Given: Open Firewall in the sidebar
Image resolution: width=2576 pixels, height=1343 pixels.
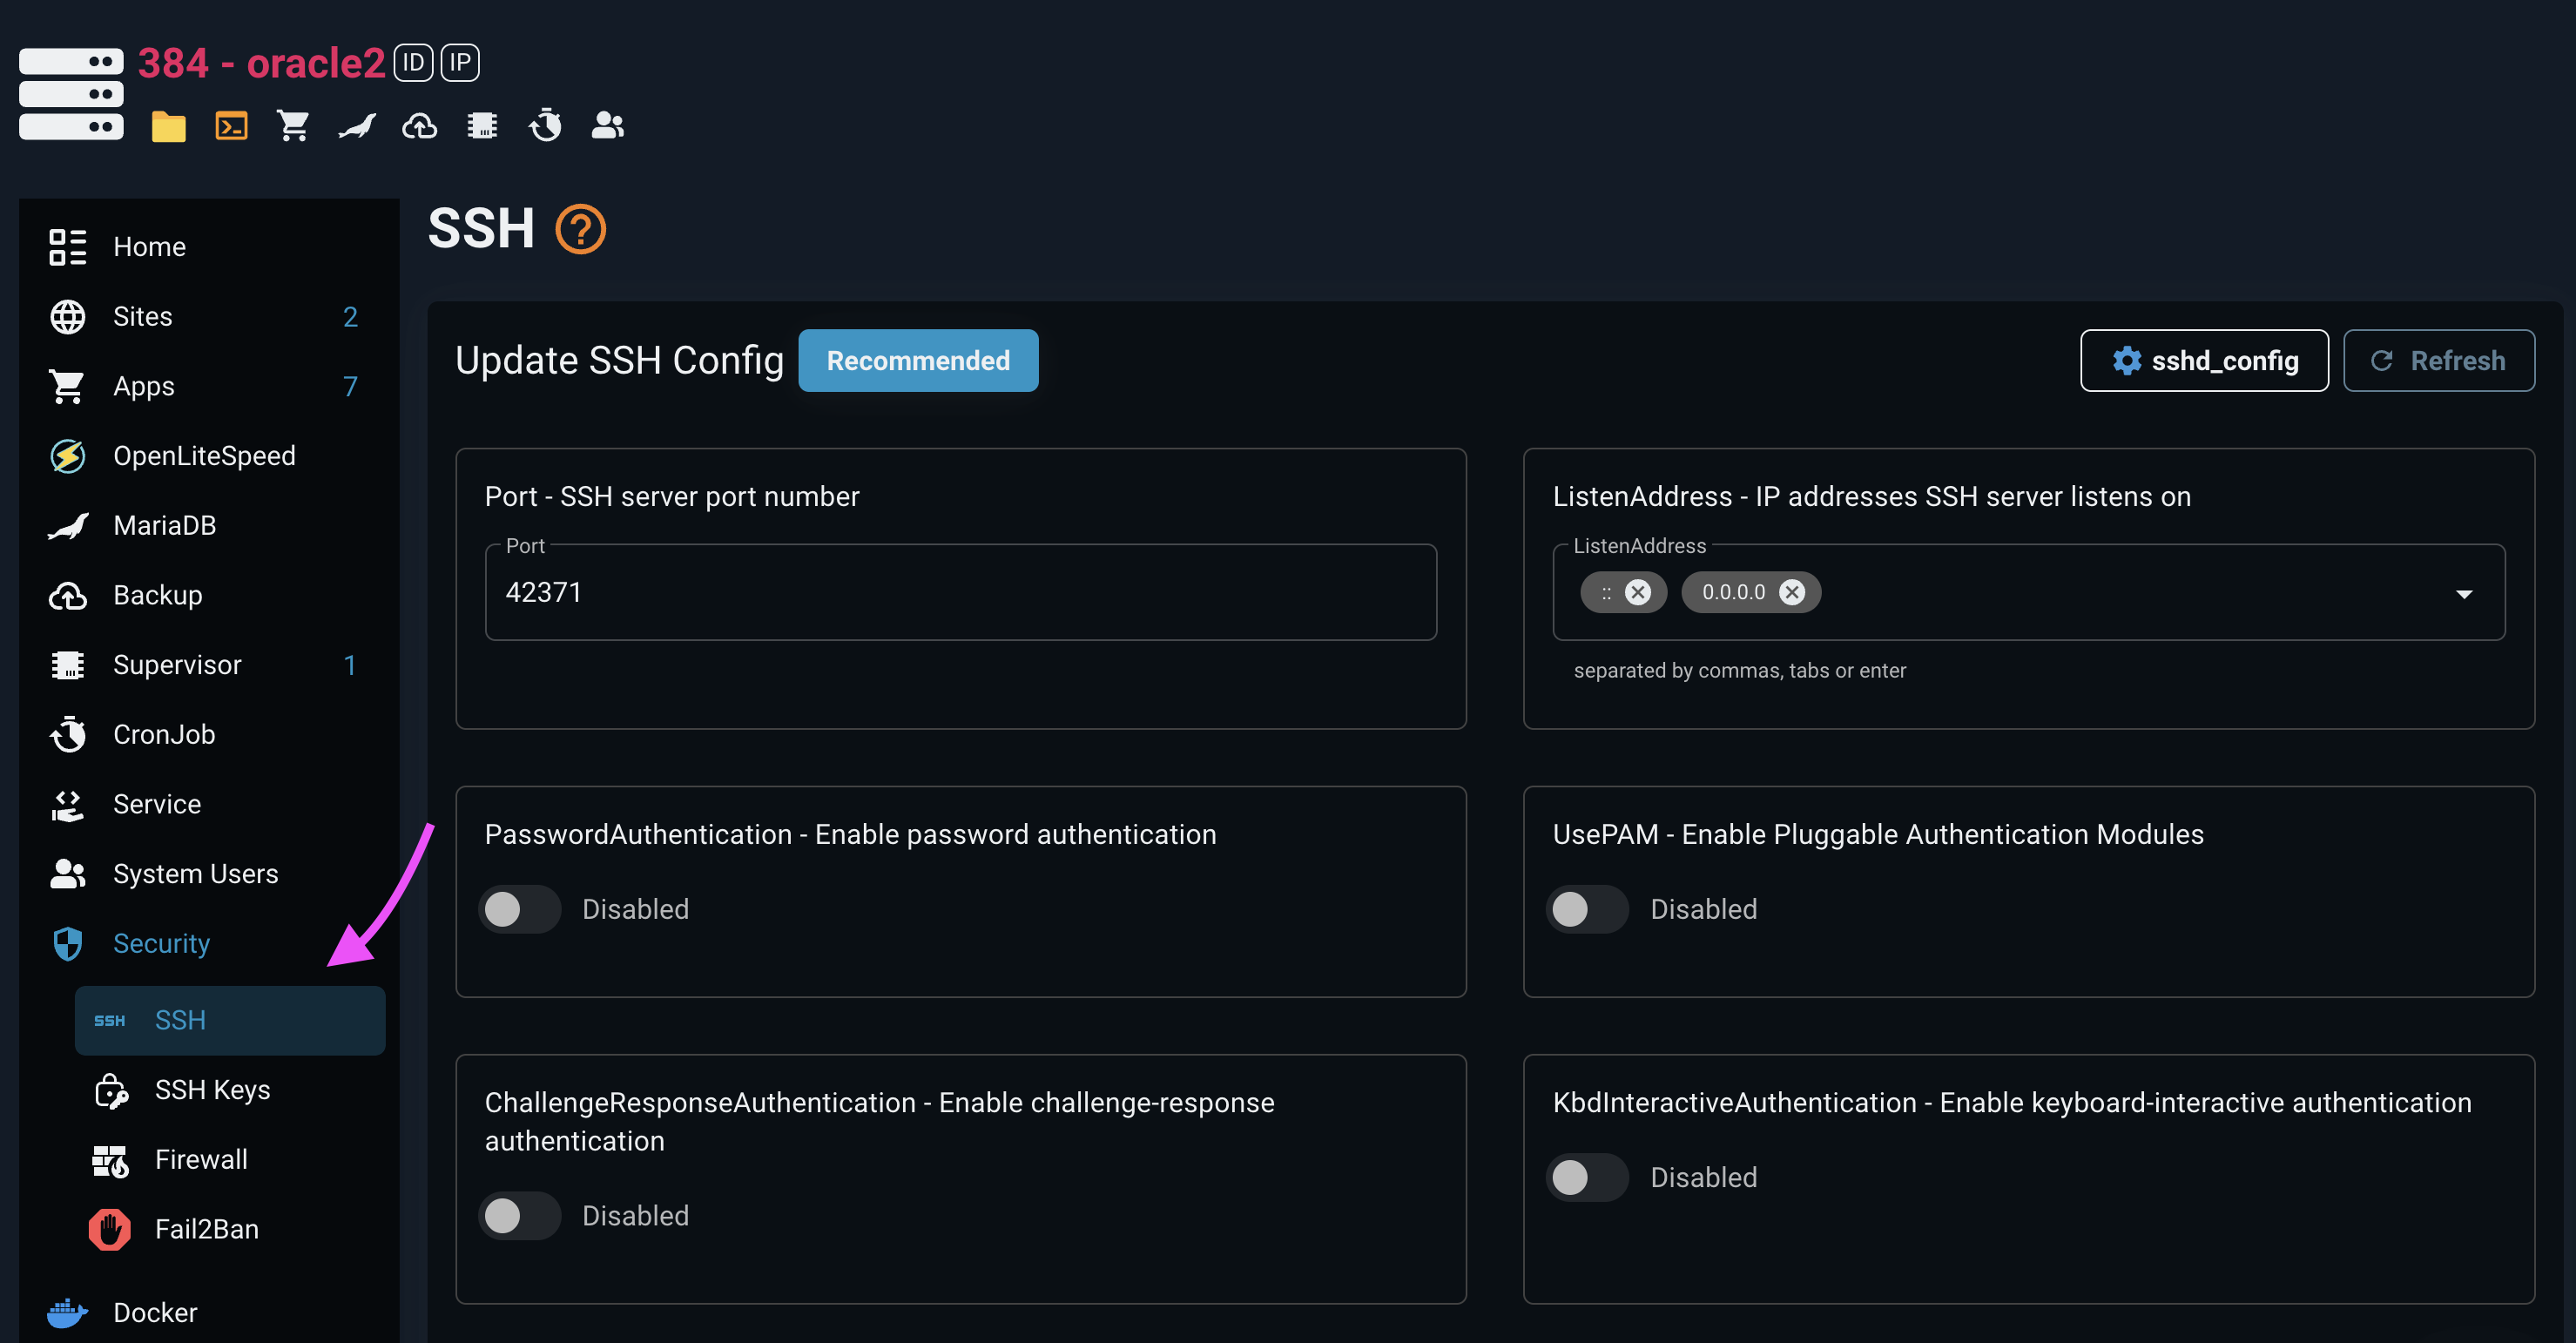Looking at the screenshot, I should click(x=201, y=1159).
